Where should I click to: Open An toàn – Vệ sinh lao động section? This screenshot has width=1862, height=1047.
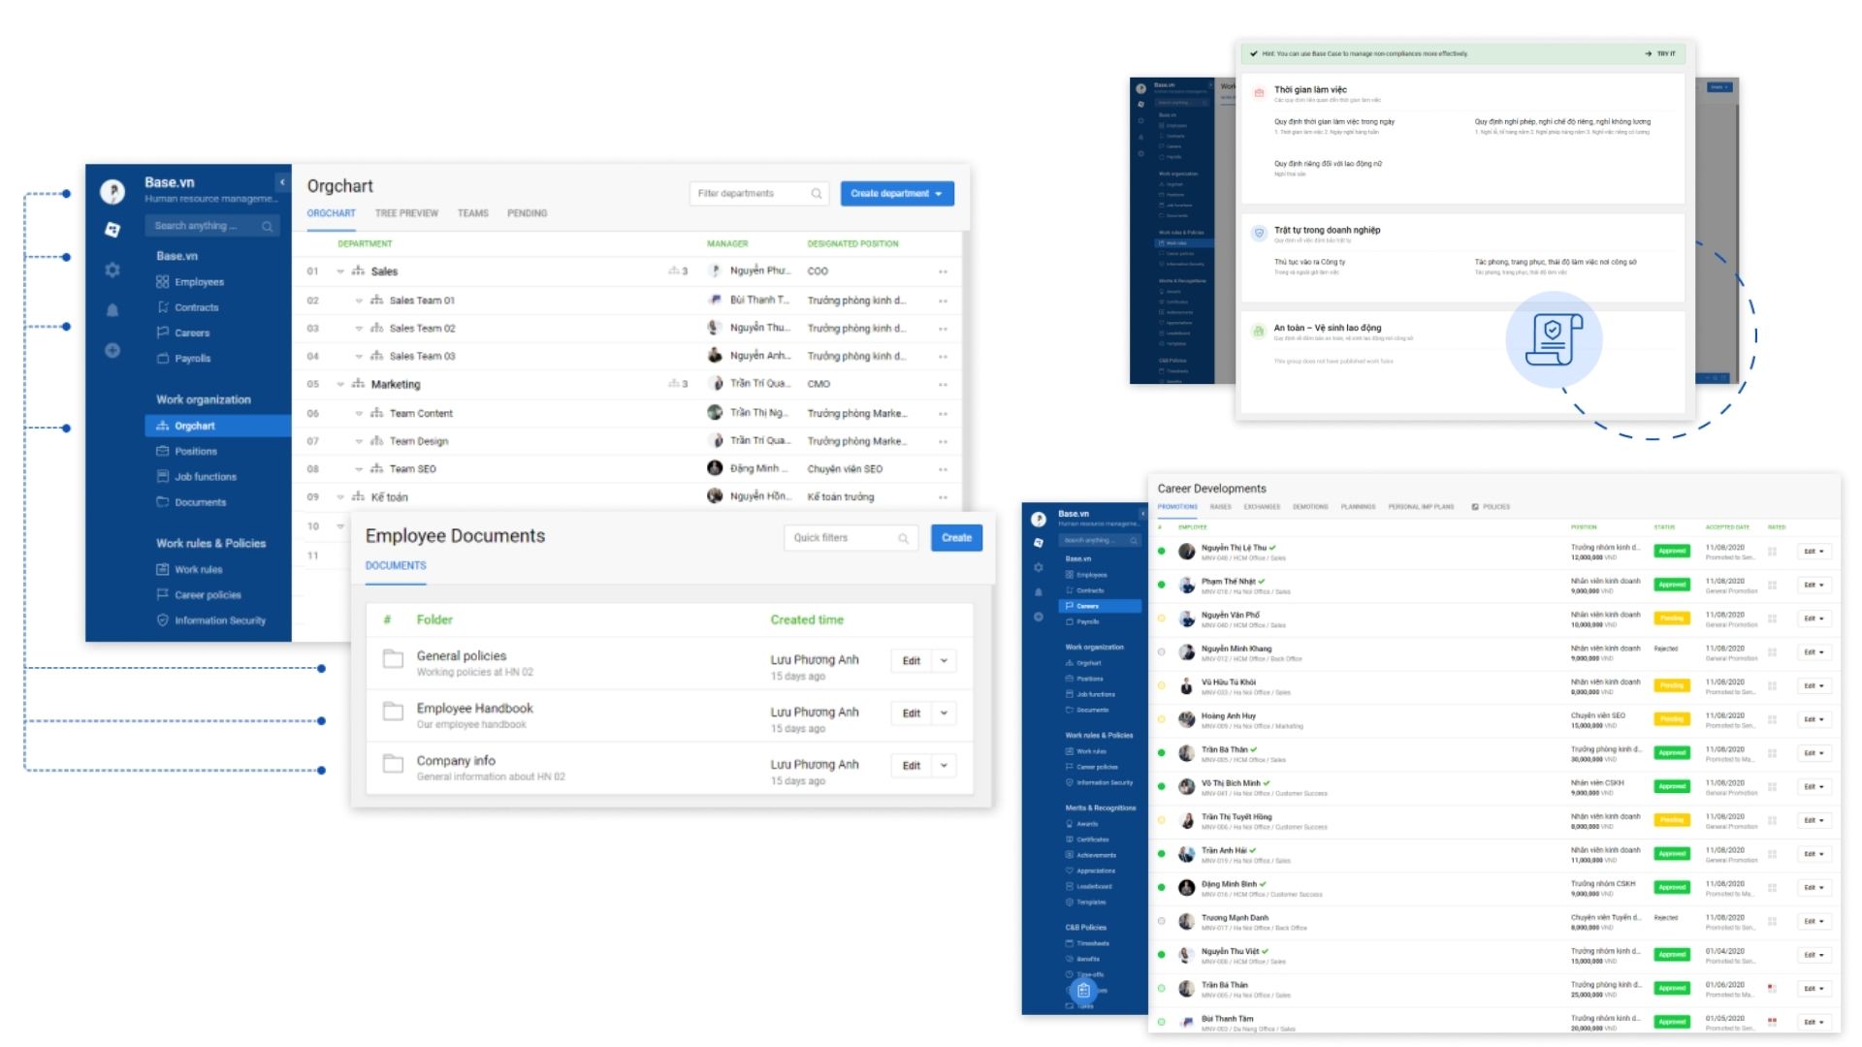pos(1327,329)
